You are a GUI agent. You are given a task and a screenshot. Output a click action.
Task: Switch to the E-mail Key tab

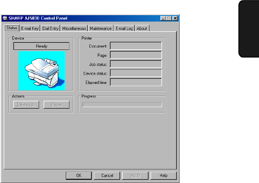click(x=30, y=28)
